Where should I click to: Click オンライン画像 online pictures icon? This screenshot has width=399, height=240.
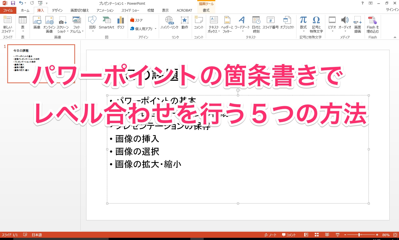[49, 25]
